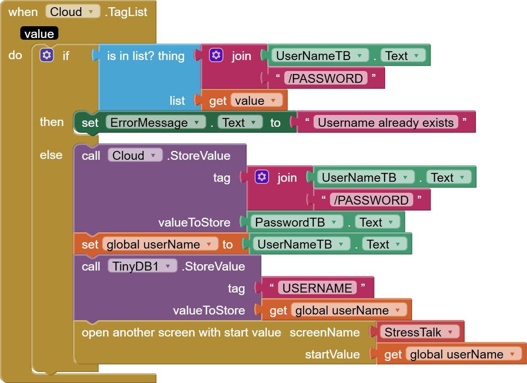Open UserNameTB dropdown in Cloud StoreValue tag join
The image size is (527, 383).
coord(366,178)
